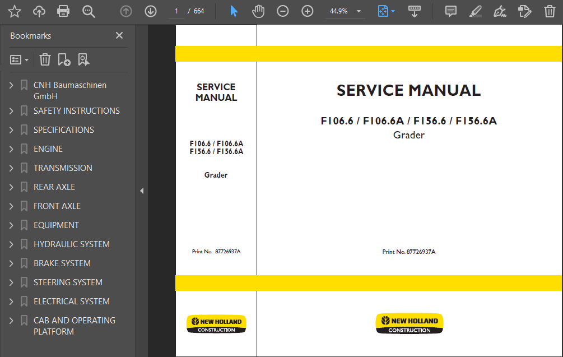Add a new bookmark icon
The image size is (563, 357).
(64, 59)
